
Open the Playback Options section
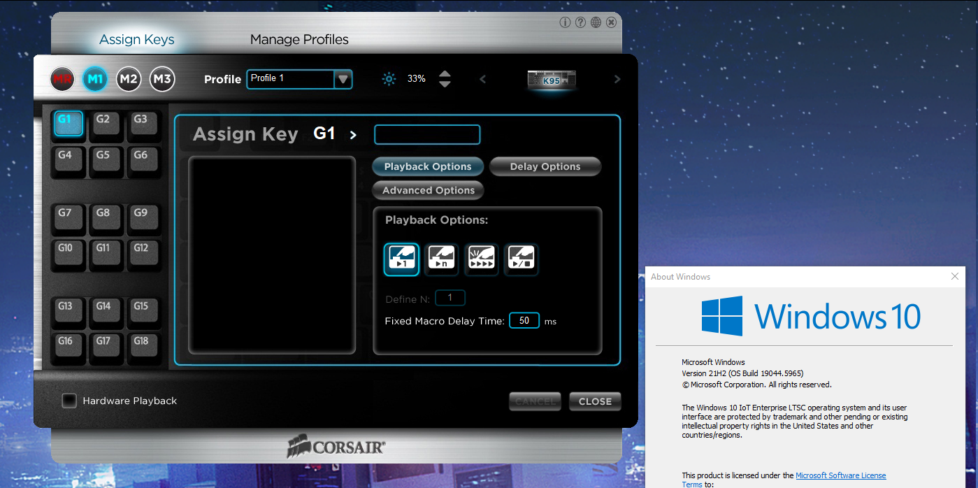pos(428,166)
